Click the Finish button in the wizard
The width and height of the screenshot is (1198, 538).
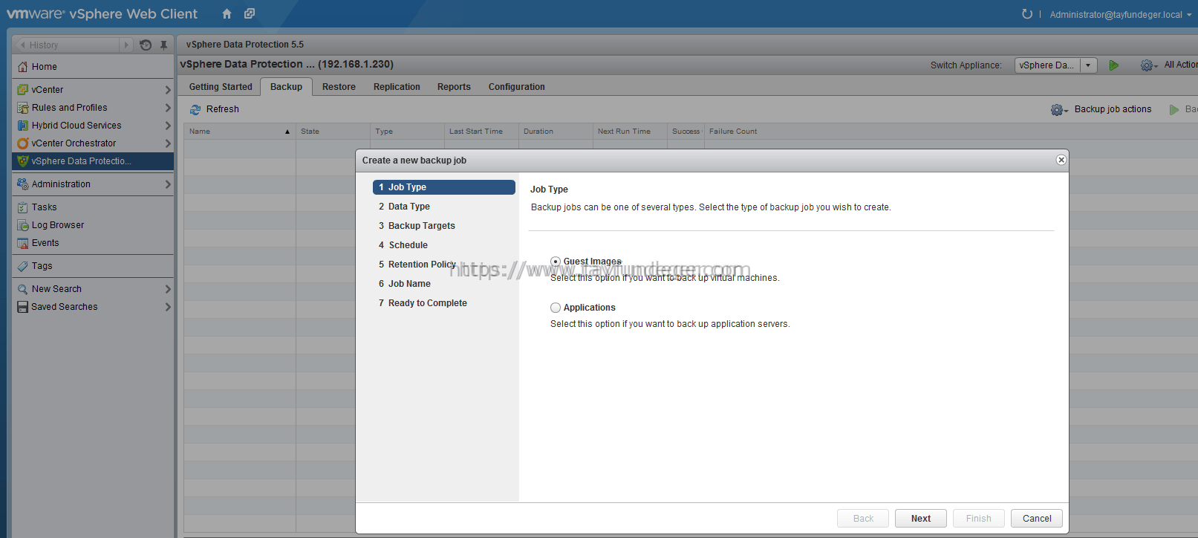979,519
